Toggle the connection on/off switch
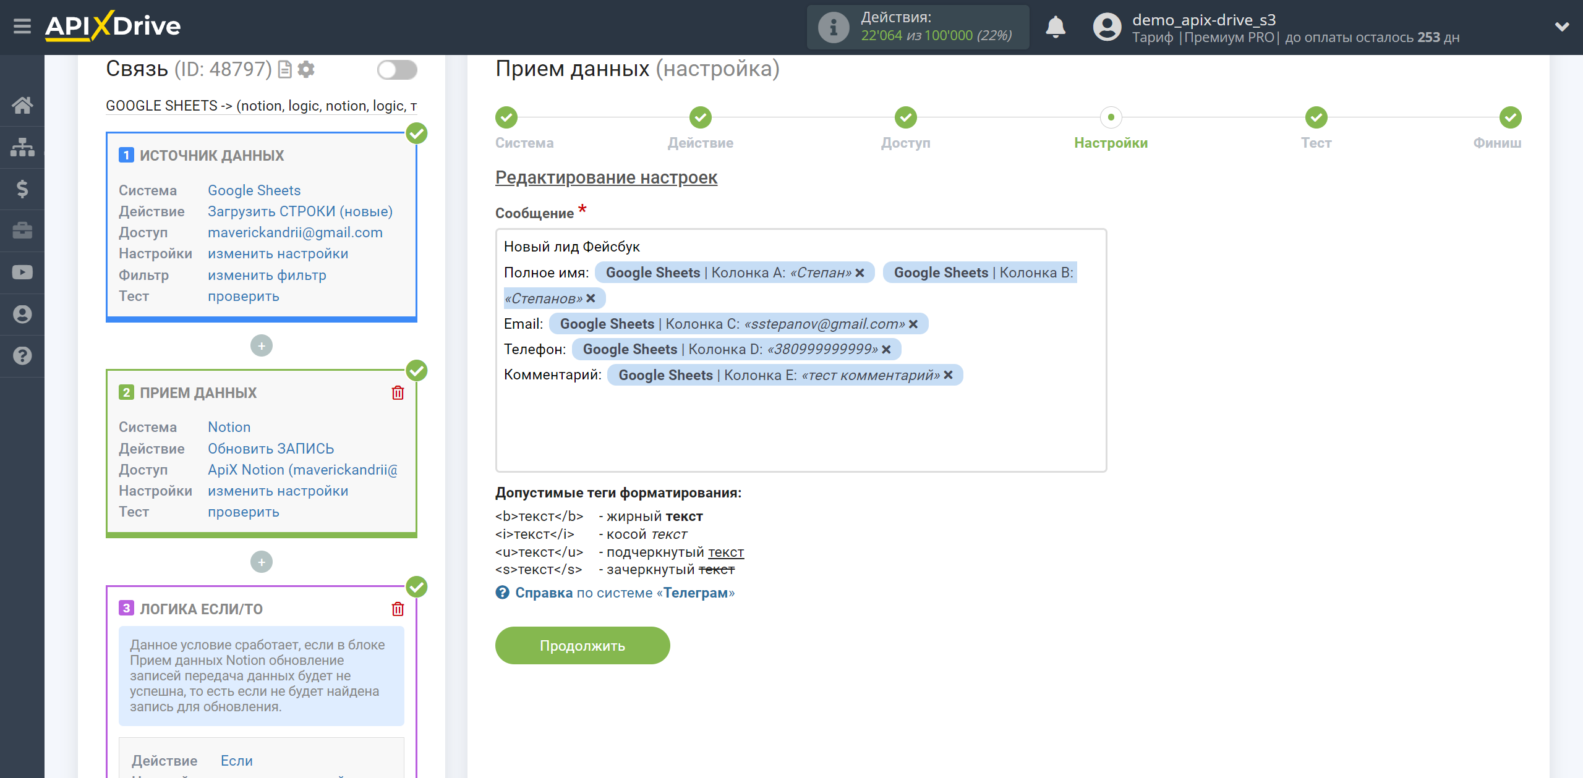This screenshot has height=778, width=1583. [x=397, y=70]
